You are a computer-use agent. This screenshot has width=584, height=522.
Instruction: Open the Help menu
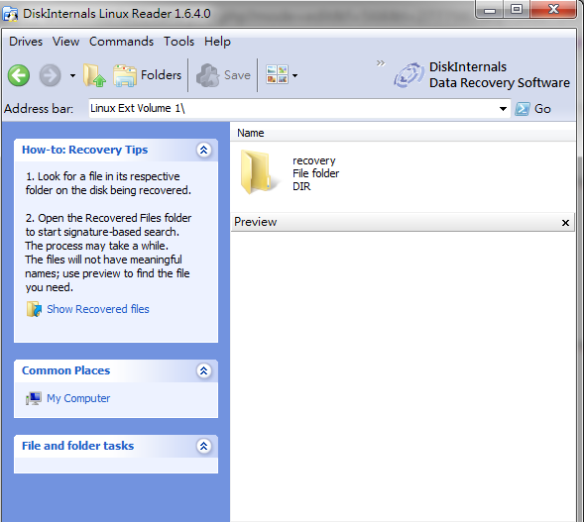(x=217, y=42)
